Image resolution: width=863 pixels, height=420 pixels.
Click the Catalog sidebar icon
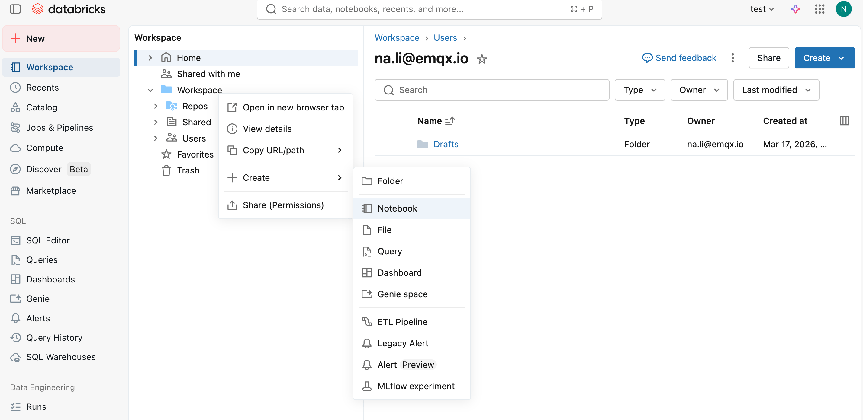(x=15, y=107)
